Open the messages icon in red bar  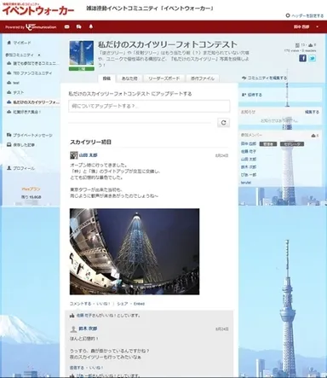coord(66,26)
